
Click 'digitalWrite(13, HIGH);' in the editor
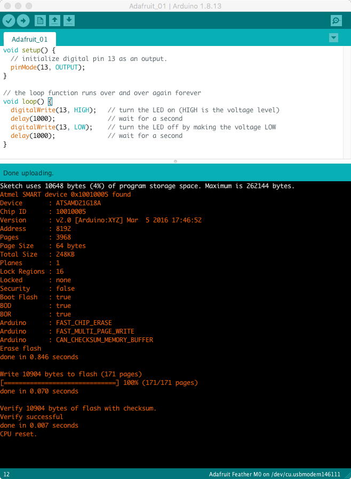[x=53, y=110]
